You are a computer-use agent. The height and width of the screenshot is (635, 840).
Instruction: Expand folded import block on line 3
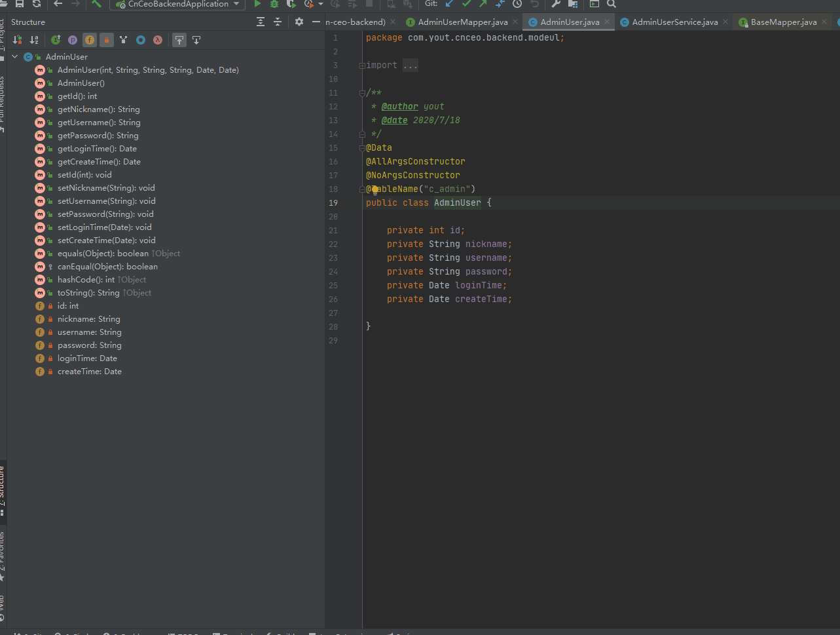362,66
